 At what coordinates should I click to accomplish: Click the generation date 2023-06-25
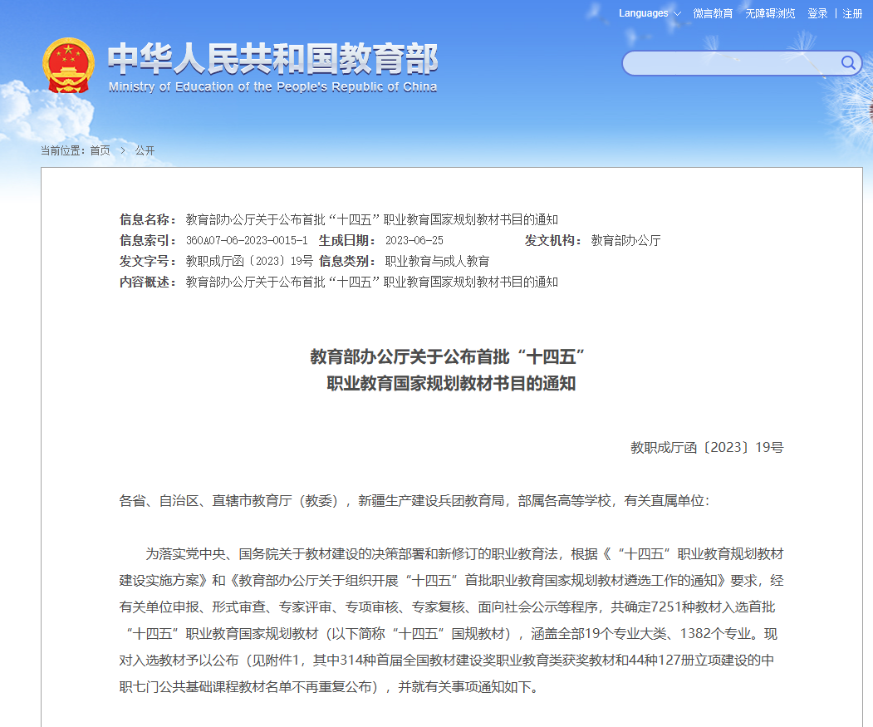pos(414,241)
